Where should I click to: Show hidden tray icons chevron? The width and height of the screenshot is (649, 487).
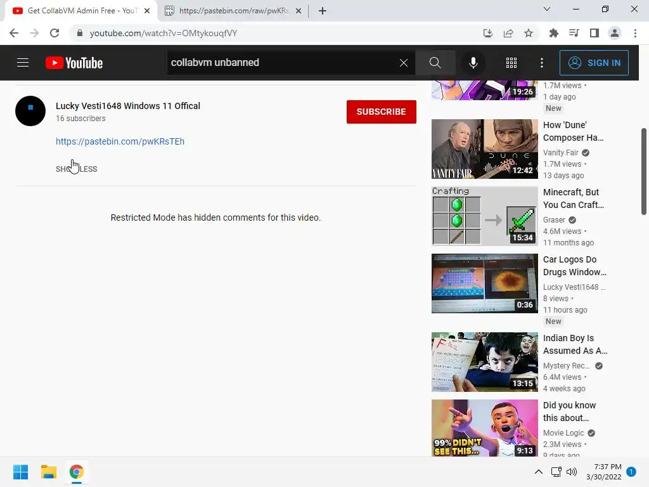539,472
